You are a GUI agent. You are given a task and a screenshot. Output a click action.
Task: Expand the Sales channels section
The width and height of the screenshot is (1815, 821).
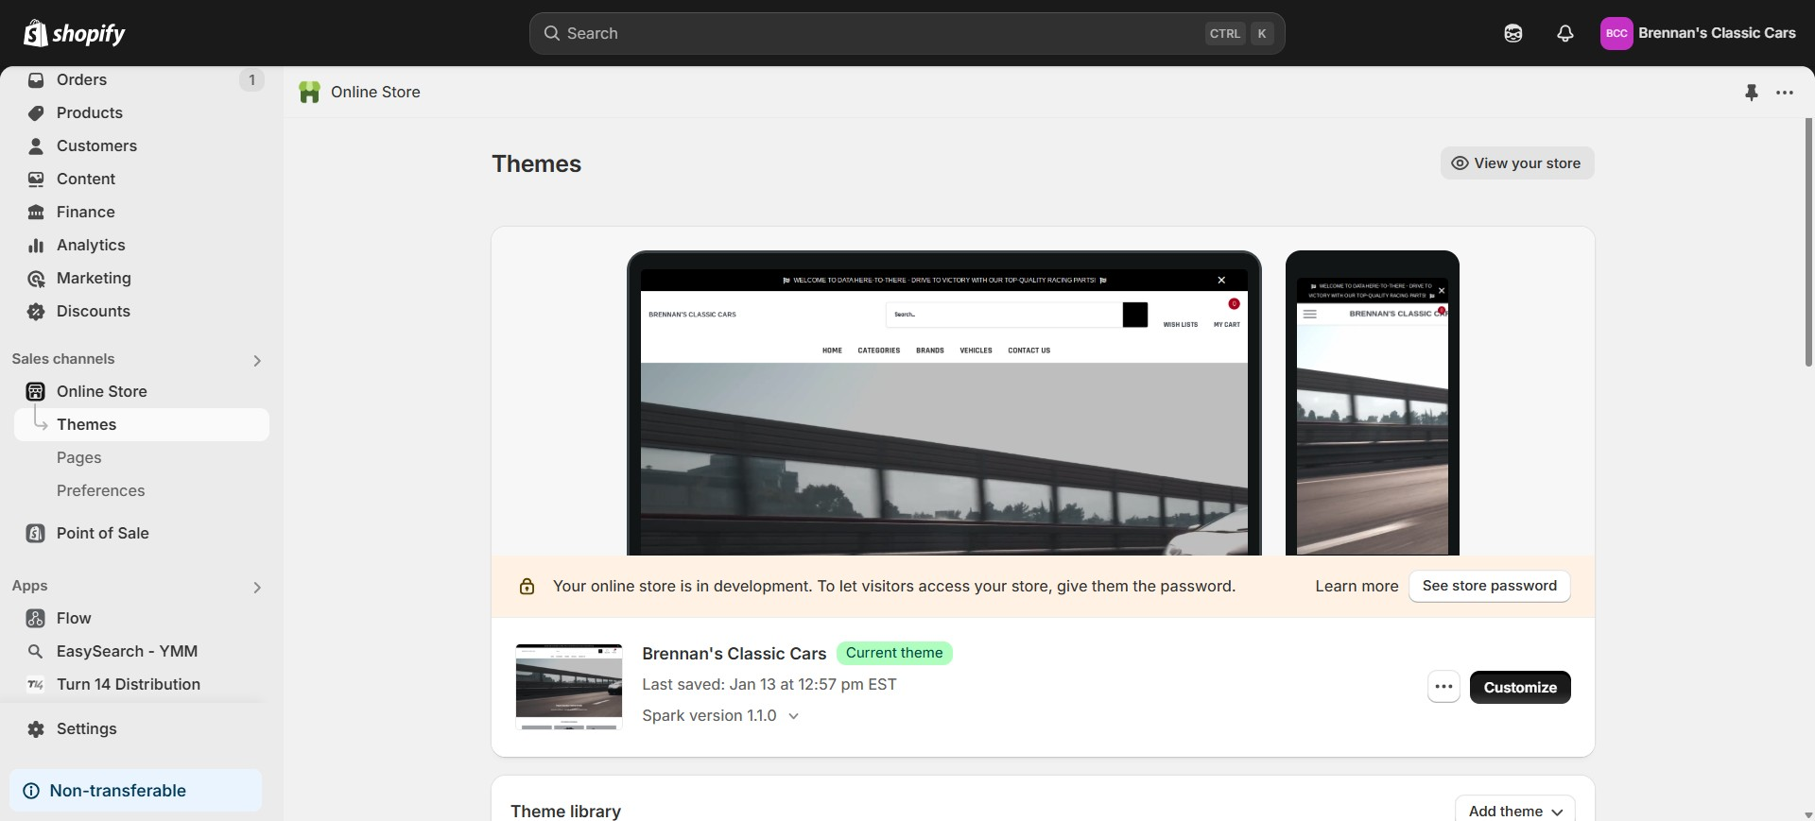point(257,361)
